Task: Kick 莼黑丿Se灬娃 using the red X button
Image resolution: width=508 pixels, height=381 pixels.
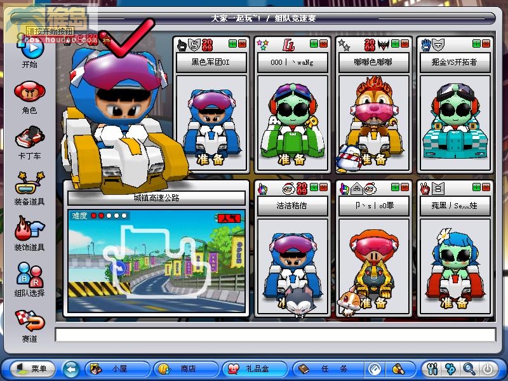Action: coord(486,187)
